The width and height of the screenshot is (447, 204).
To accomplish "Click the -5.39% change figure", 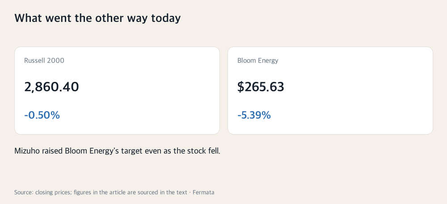I will tap(254, 115).
